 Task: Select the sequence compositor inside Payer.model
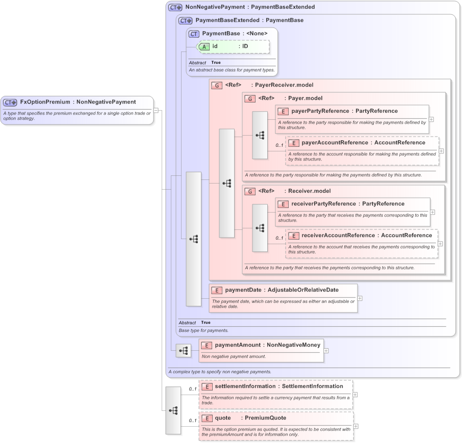(x=260, y=135)
